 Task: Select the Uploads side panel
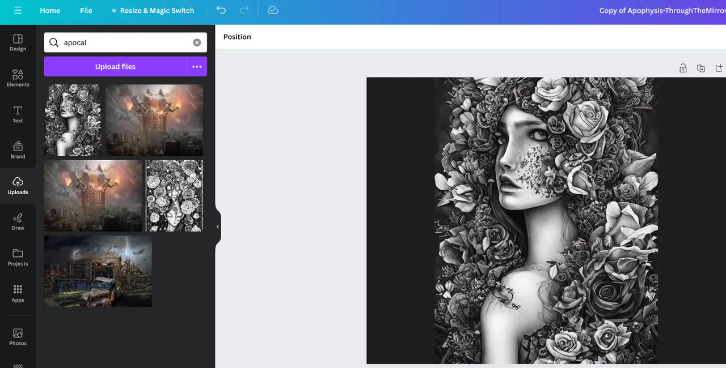(18, 186)
